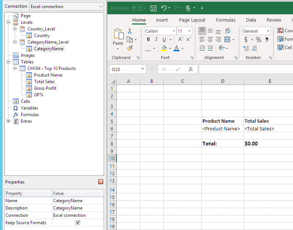293x230 pixels.
Task: Click inside the Name Box showing G10
Action: pos(125,69)
